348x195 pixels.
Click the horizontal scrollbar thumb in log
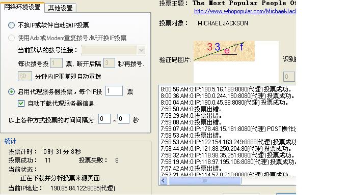click(x=205, y=181)
